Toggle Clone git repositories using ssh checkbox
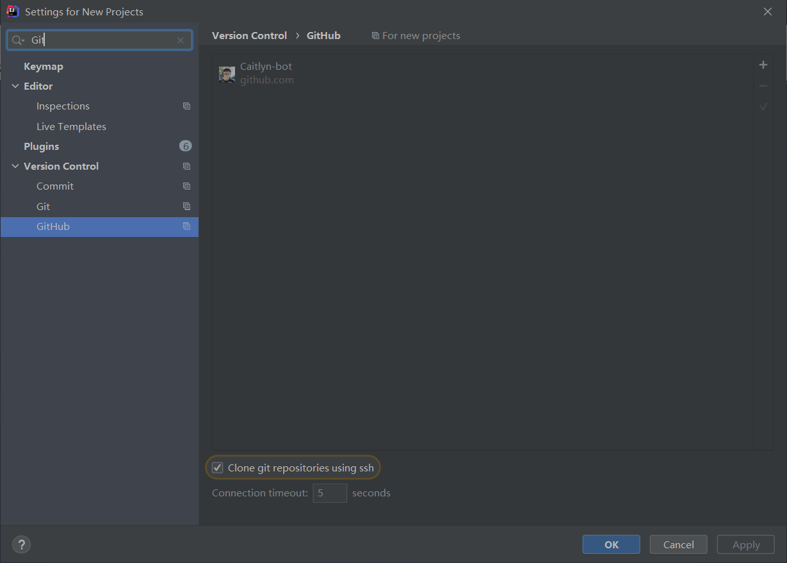The height and width of the screenshot is (563, 787). (218, 468)
